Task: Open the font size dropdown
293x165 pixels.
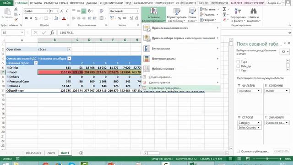Action: [57, 11]
